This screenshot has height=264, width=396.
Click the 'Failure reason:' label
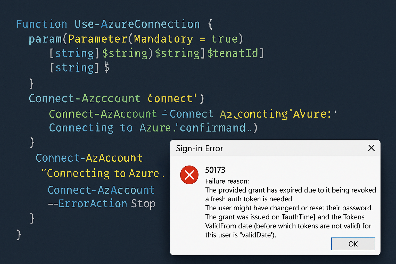pyautogui.click(x=227, y=181)
